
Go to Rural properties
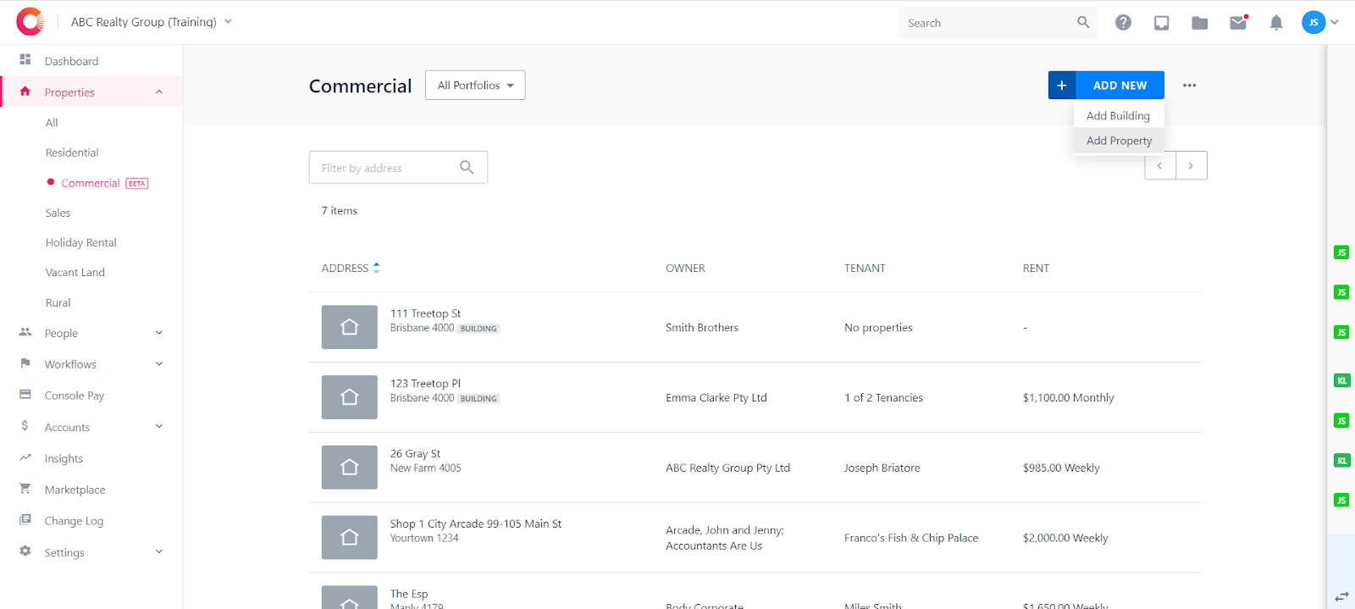58,302
